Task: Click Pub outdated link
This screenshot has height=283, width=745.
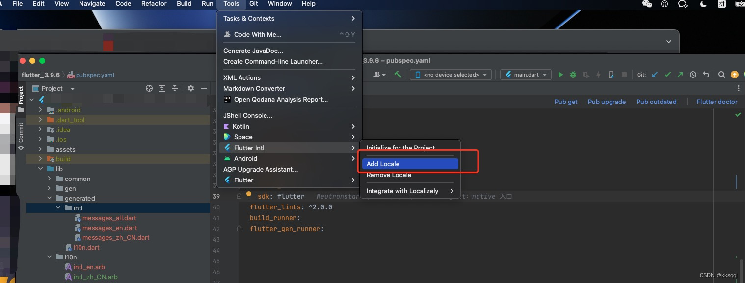Action: tap(656, 102)
